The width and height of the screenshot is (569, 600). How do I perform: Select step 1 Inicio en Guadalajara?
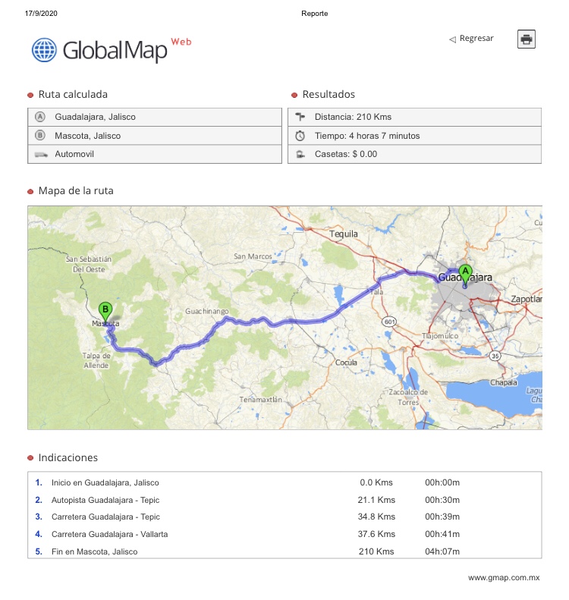(105, 482)
